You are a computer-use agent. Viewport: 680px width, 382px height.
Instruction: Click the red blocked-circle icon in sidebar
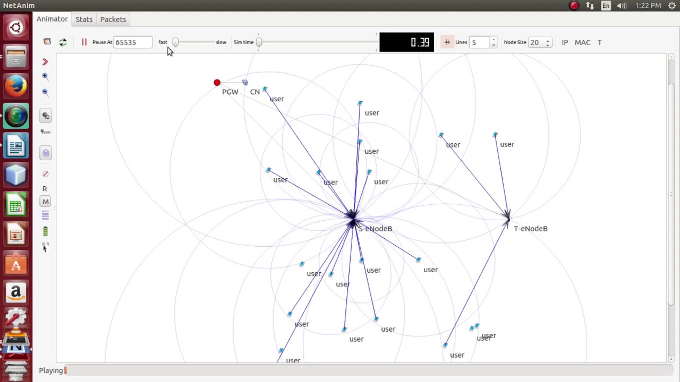[x=45, y=174]
